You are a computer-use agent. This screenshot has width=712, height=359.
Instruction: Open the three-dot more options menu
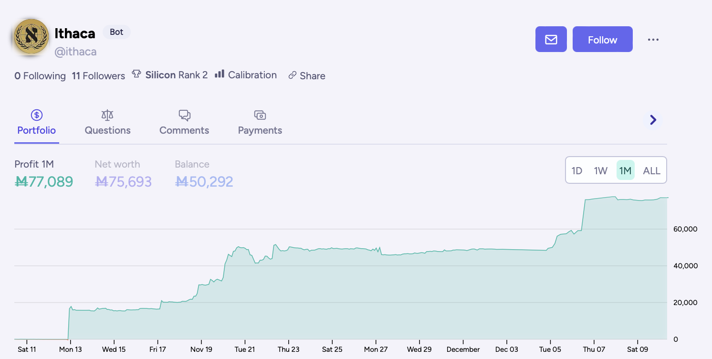tap(653, 40)
